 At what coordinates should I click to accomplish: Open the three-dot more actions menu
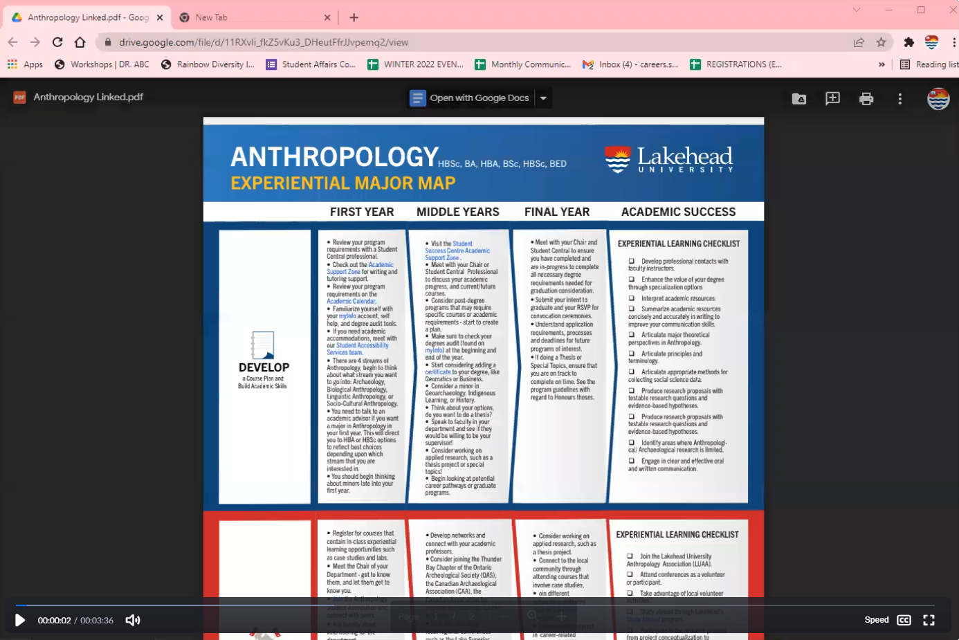point(899,99)
